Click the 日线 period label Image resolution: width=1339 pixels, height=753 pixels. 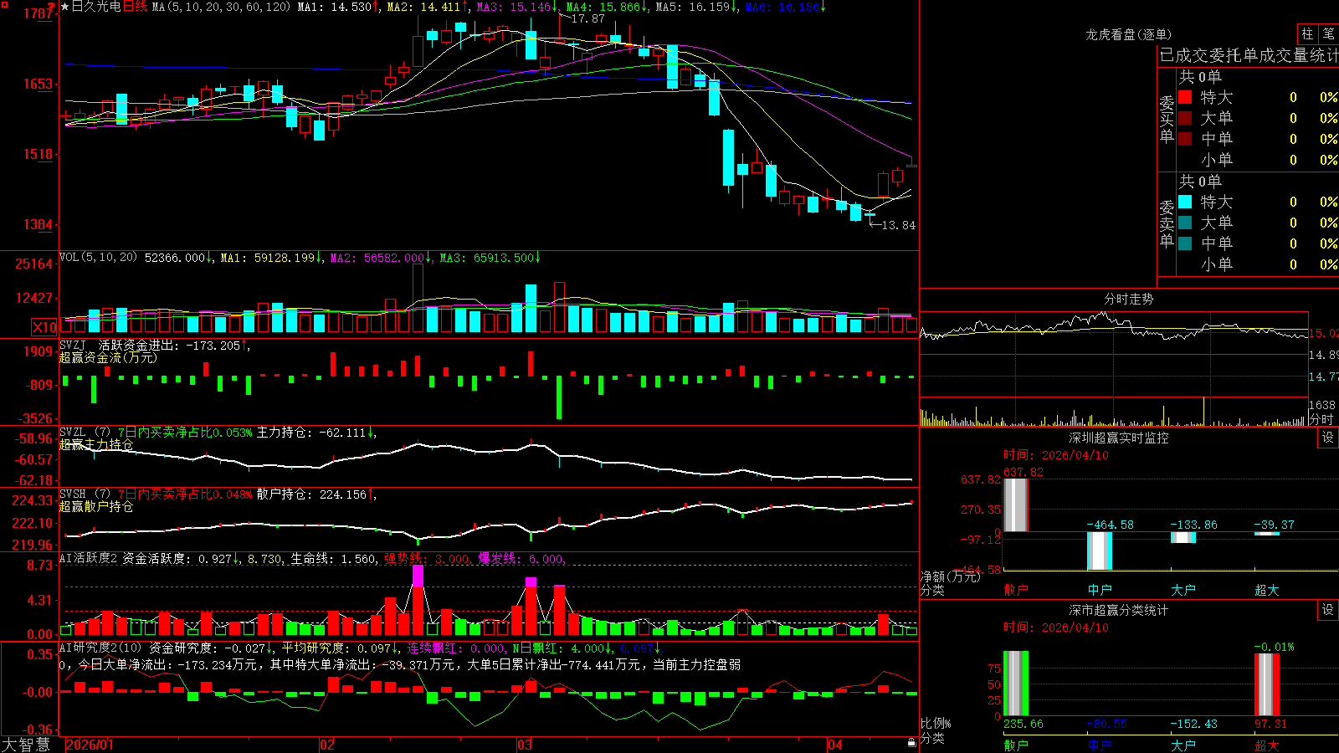click(x=135, y=7)
